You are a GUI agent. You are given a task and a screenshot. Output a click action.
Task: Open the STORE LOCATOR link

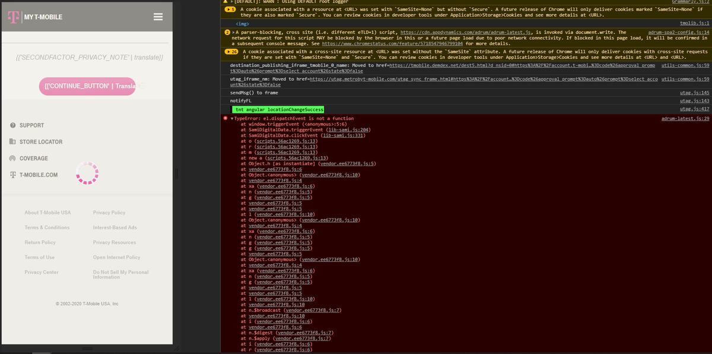click(41, 142)
